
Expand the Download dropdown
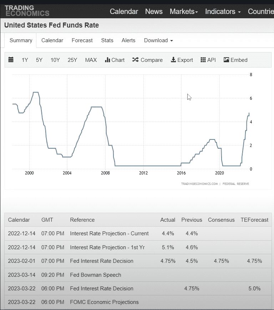[x=158, y=40]
